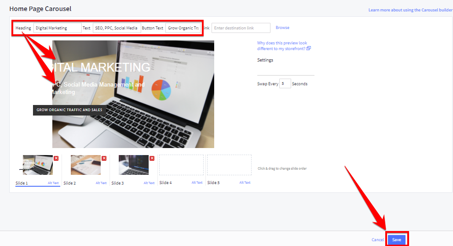Cancel the carousel edits
This screenshot has height=246, width=453.
(x=378, y=240)
